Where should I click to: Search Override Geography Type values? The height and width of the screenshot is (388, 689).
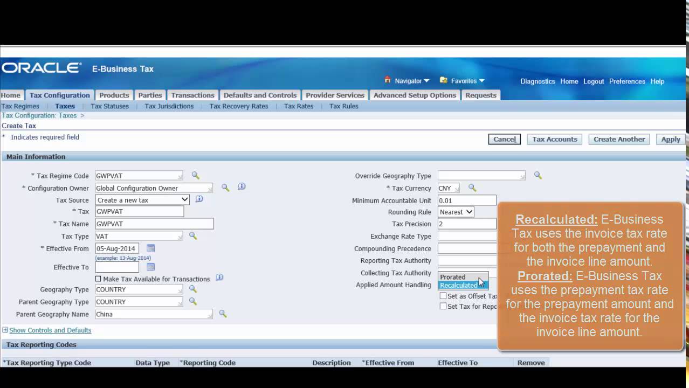point(538,175)
